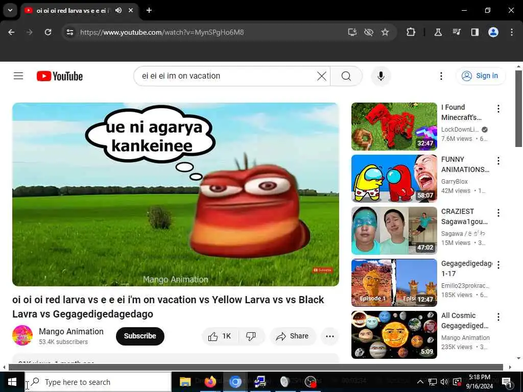Run search with magnifier button

click(x=346, y=76)
